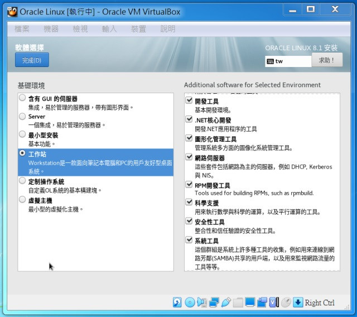Click the Right Ctrl host key label

coord(320,303)
